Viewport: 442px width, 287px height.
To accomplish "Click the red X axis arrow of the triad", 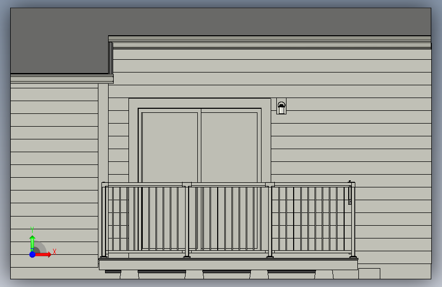I will coord(43,254).
